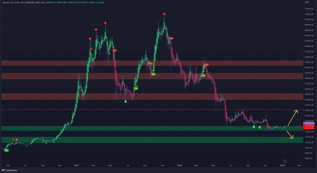The width and height of the screenshot is (317, 173).
Task: Select the upper green support zone band
Action: [x=158, y=129]
